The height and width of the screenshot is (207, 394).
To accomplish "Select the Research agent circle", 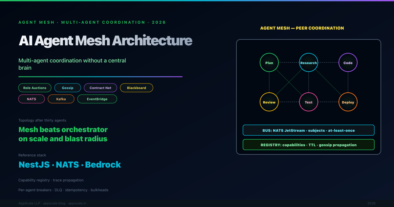I will click(309, 62).
